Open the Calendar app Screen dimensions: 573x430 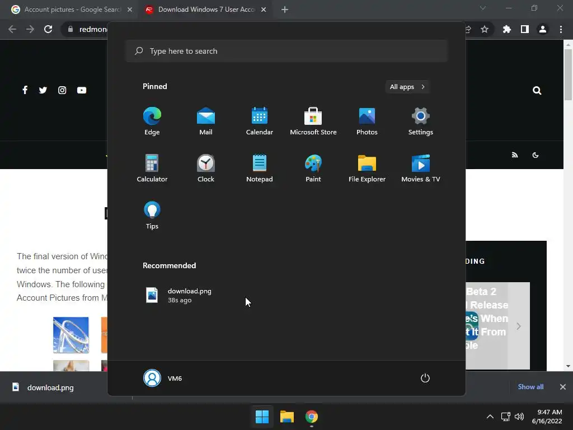pos(260,121)
